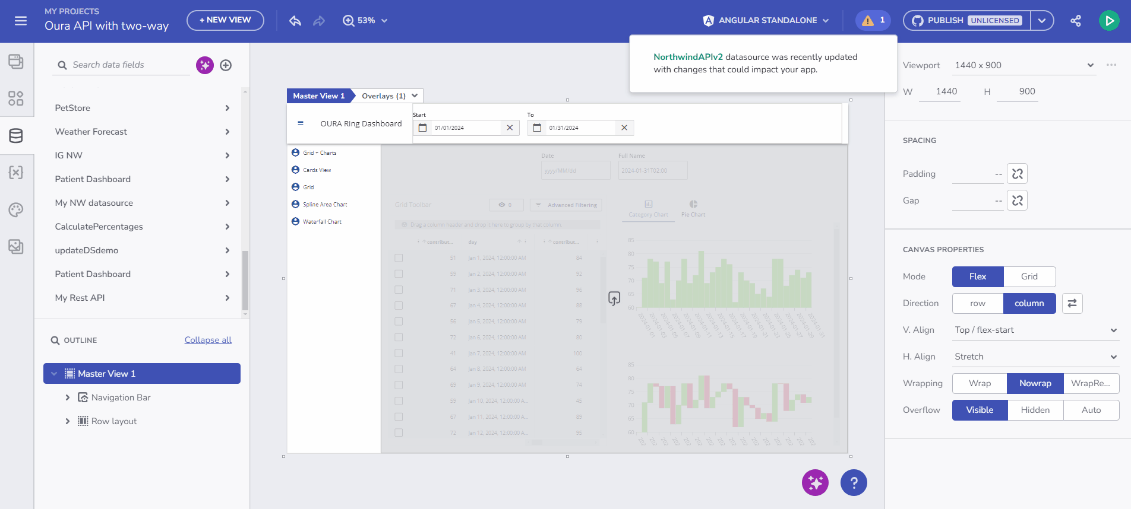Open the help question mark button
Viewport: 1131px width, 509px height.
[x=854, y=482]
